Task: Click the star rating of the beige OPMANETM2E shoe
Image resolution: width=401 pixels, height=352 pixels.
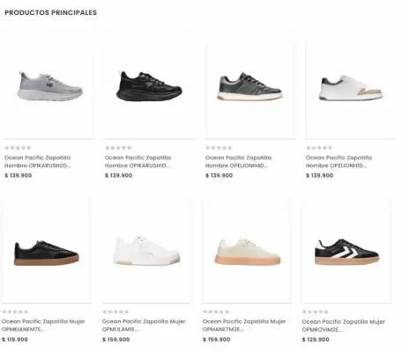Action: click(216, 312)
